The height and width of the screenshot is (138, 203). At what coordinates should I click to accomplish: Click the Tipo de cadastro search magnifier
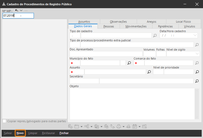pyautogui.click(x=155, y=36)
